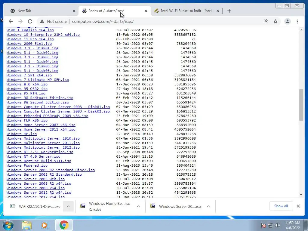Download Windows 11 Pro x64.iso

tap(30, 39)
